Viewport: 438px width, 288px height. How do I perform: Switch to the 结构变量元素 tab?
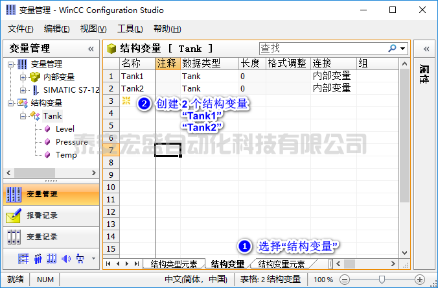281,264
